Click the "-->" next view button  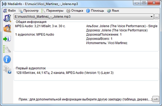pyautogui.click(x=156, y=99)
